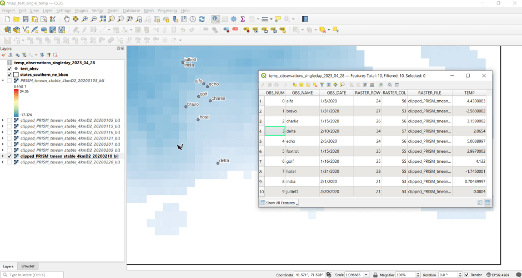Switch to the Browser tab
The height and width of the screenshot is (278, 522).
pyautogui.click(x=28, y=266)
